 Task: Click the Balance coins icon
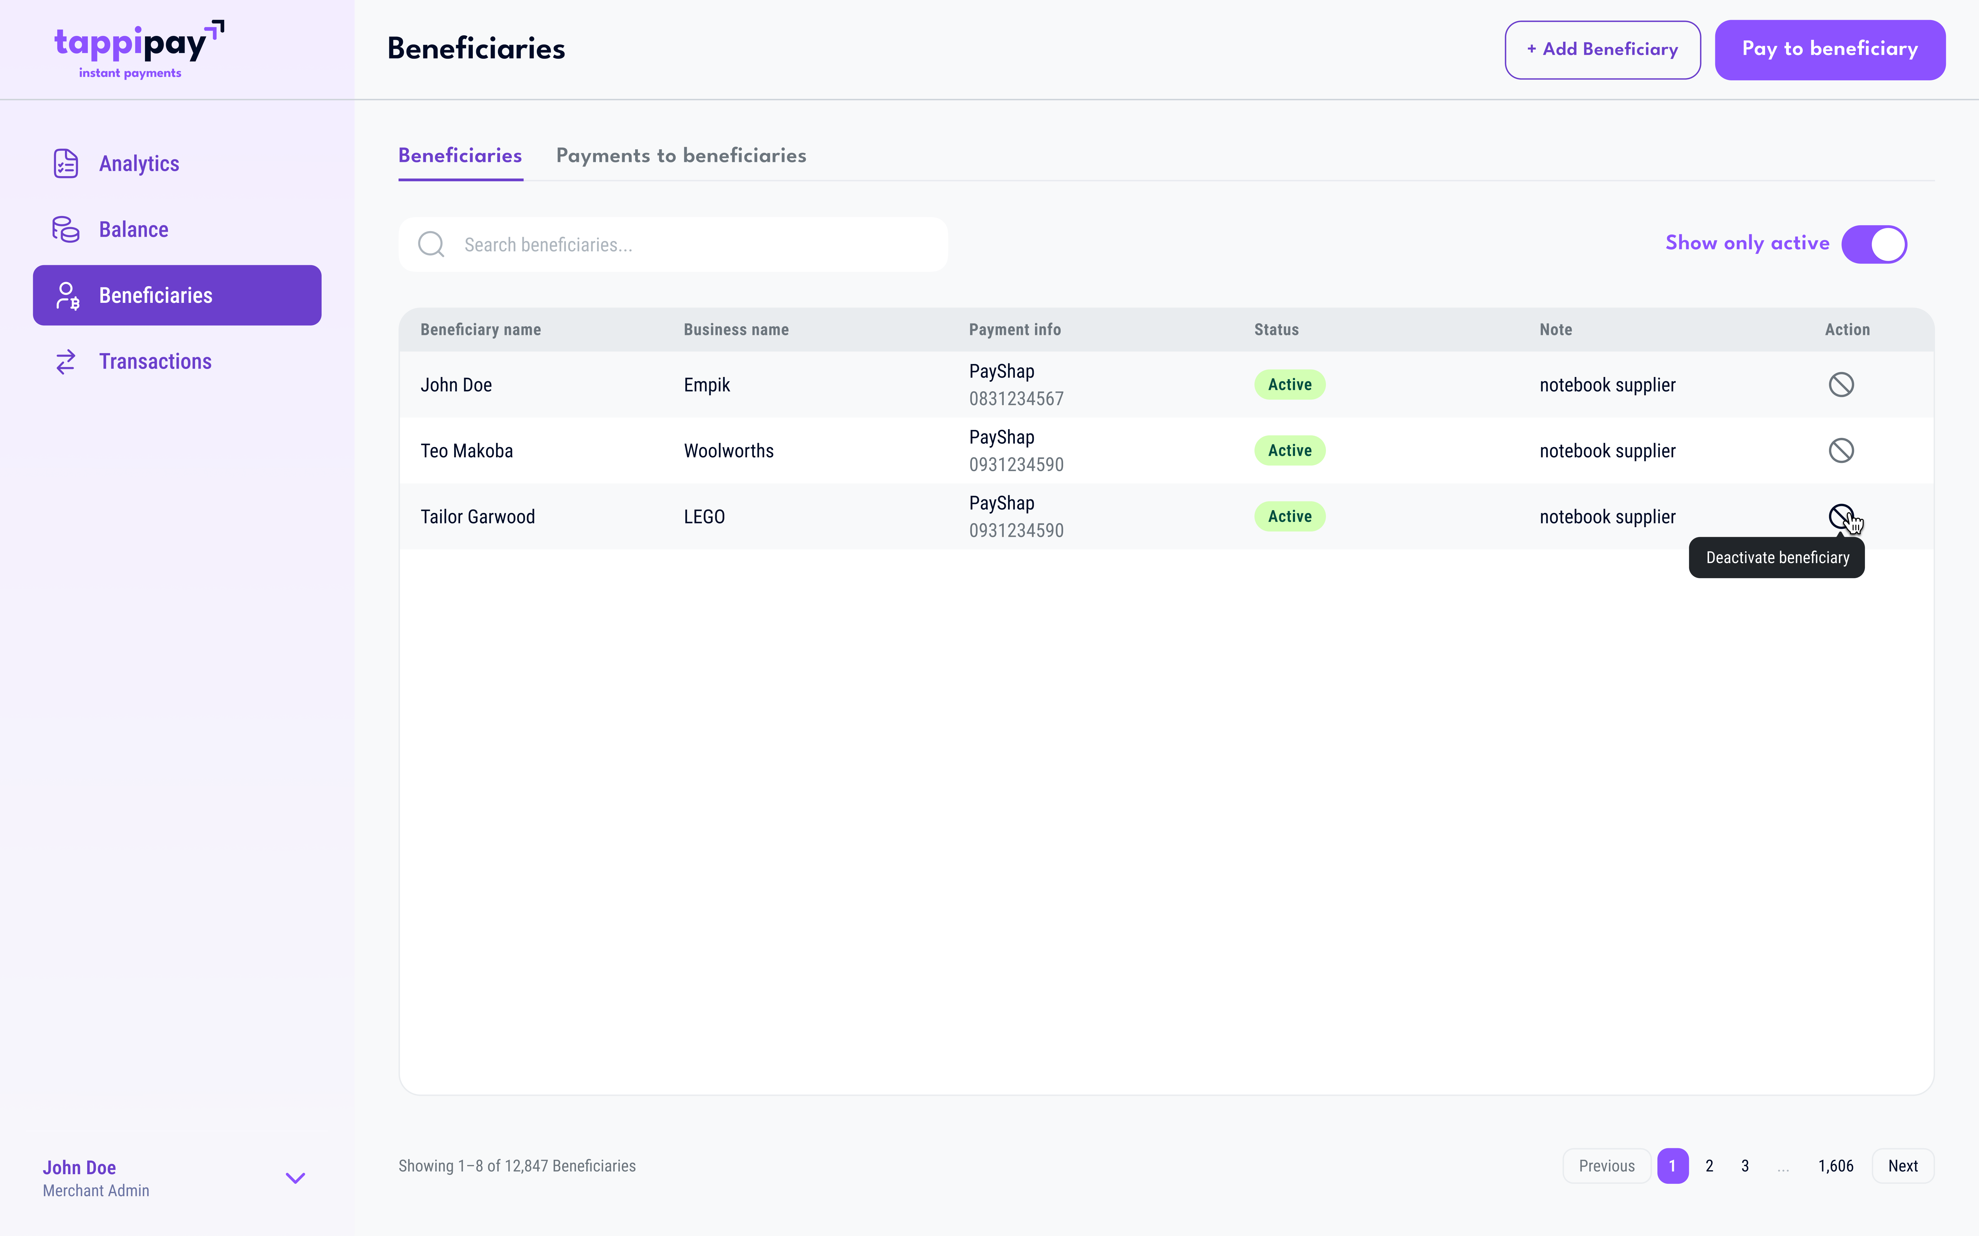point(66,229)
